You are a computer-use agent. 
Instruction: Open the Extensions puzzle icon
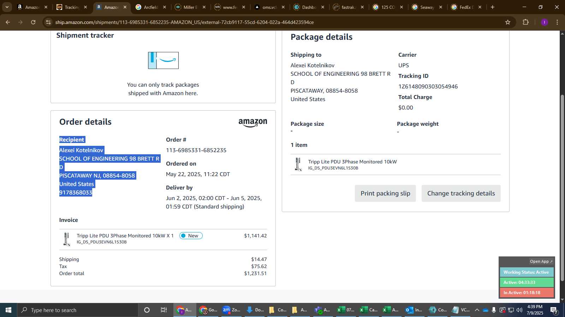pyautogui.click(x=525, y=22)
